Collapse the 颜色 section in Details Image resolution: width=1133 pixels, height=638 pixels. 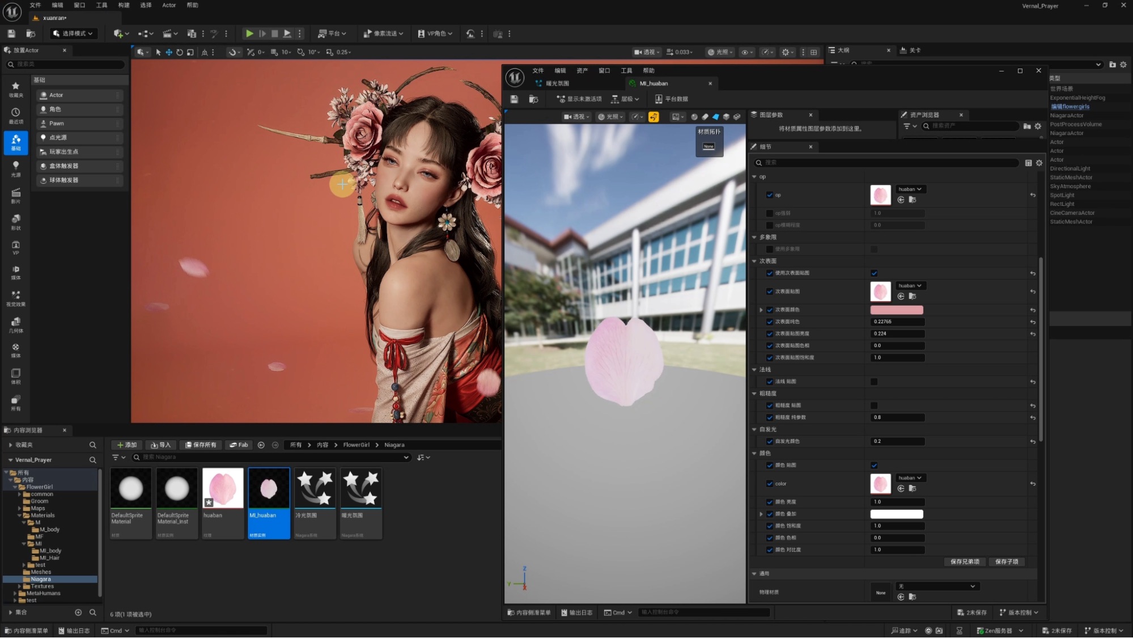[x=754, y=454]
